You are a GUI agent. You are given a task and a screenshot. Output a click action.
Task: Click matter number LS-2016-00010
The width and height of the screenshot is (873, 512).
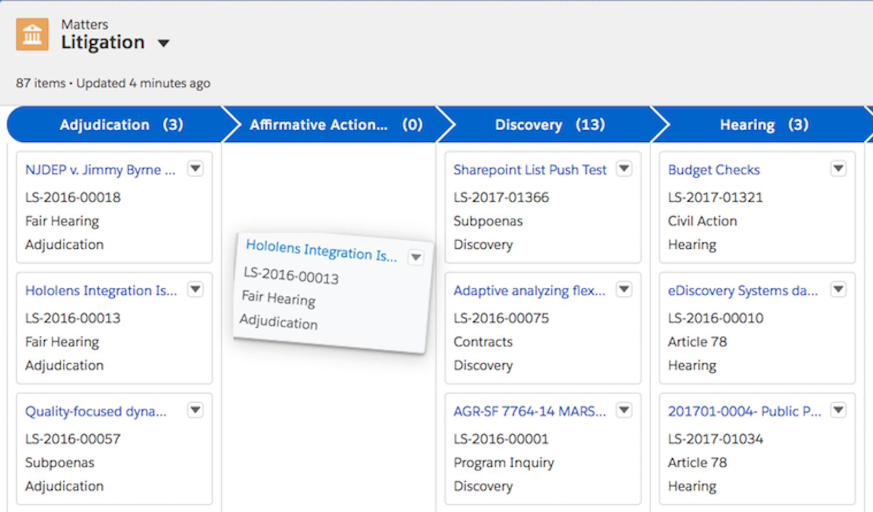click(x=716, y=318)
